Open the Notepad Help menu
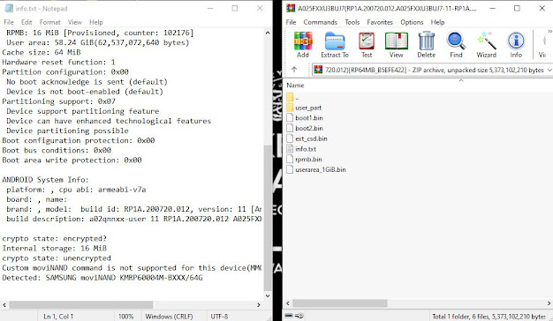553x321 pixels. click(96, 22)
